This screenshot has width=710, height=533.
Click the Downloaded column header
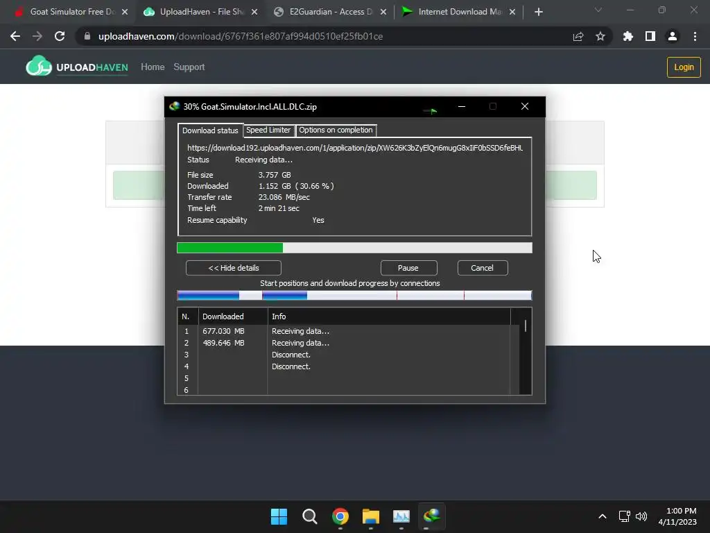233,316
